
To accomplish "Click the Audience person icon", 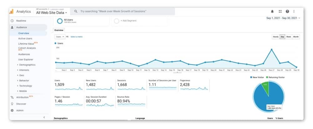I will tap(12, 27).
